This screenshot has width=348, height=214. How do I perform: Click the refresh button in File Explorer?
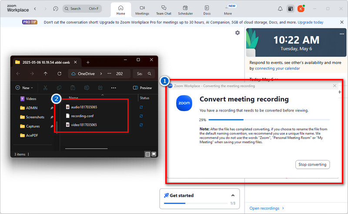pyautogui.click(x=59, y=74)
